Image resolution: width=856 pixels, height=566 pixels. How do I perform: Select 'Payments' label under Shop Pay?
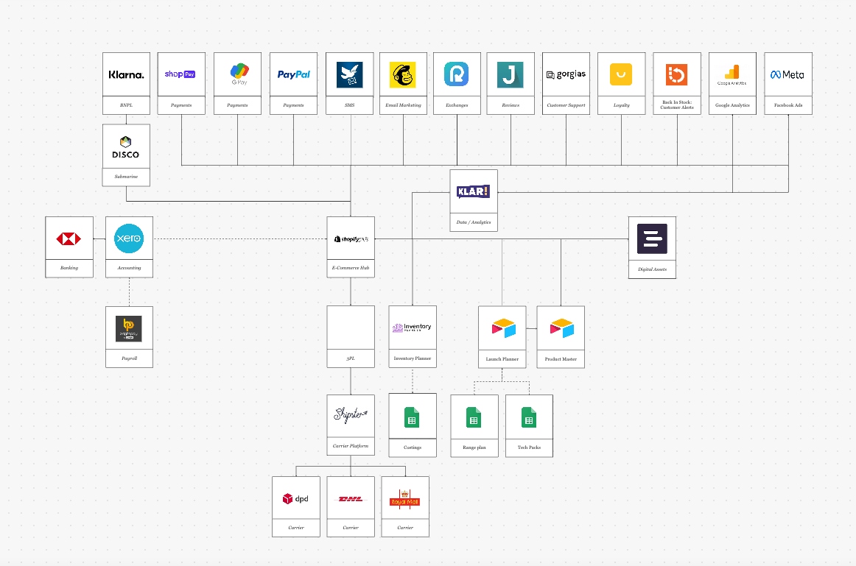point(181,105)
